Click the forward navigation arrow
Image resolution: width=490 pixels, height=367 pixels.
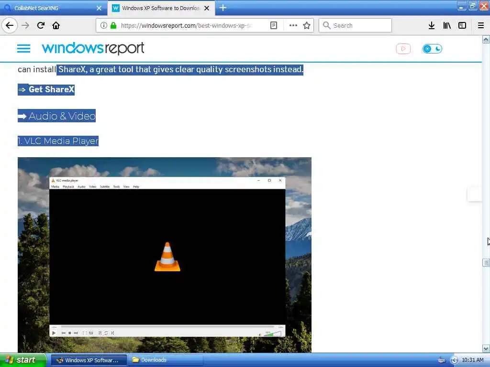pyautogui.click(x=26, y=25)
